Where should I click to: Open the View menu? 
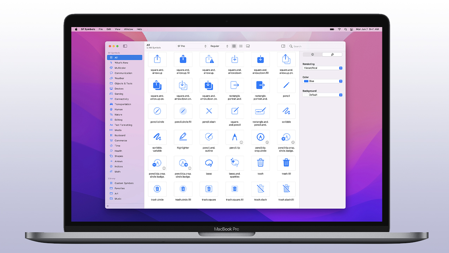click(118, 29)
